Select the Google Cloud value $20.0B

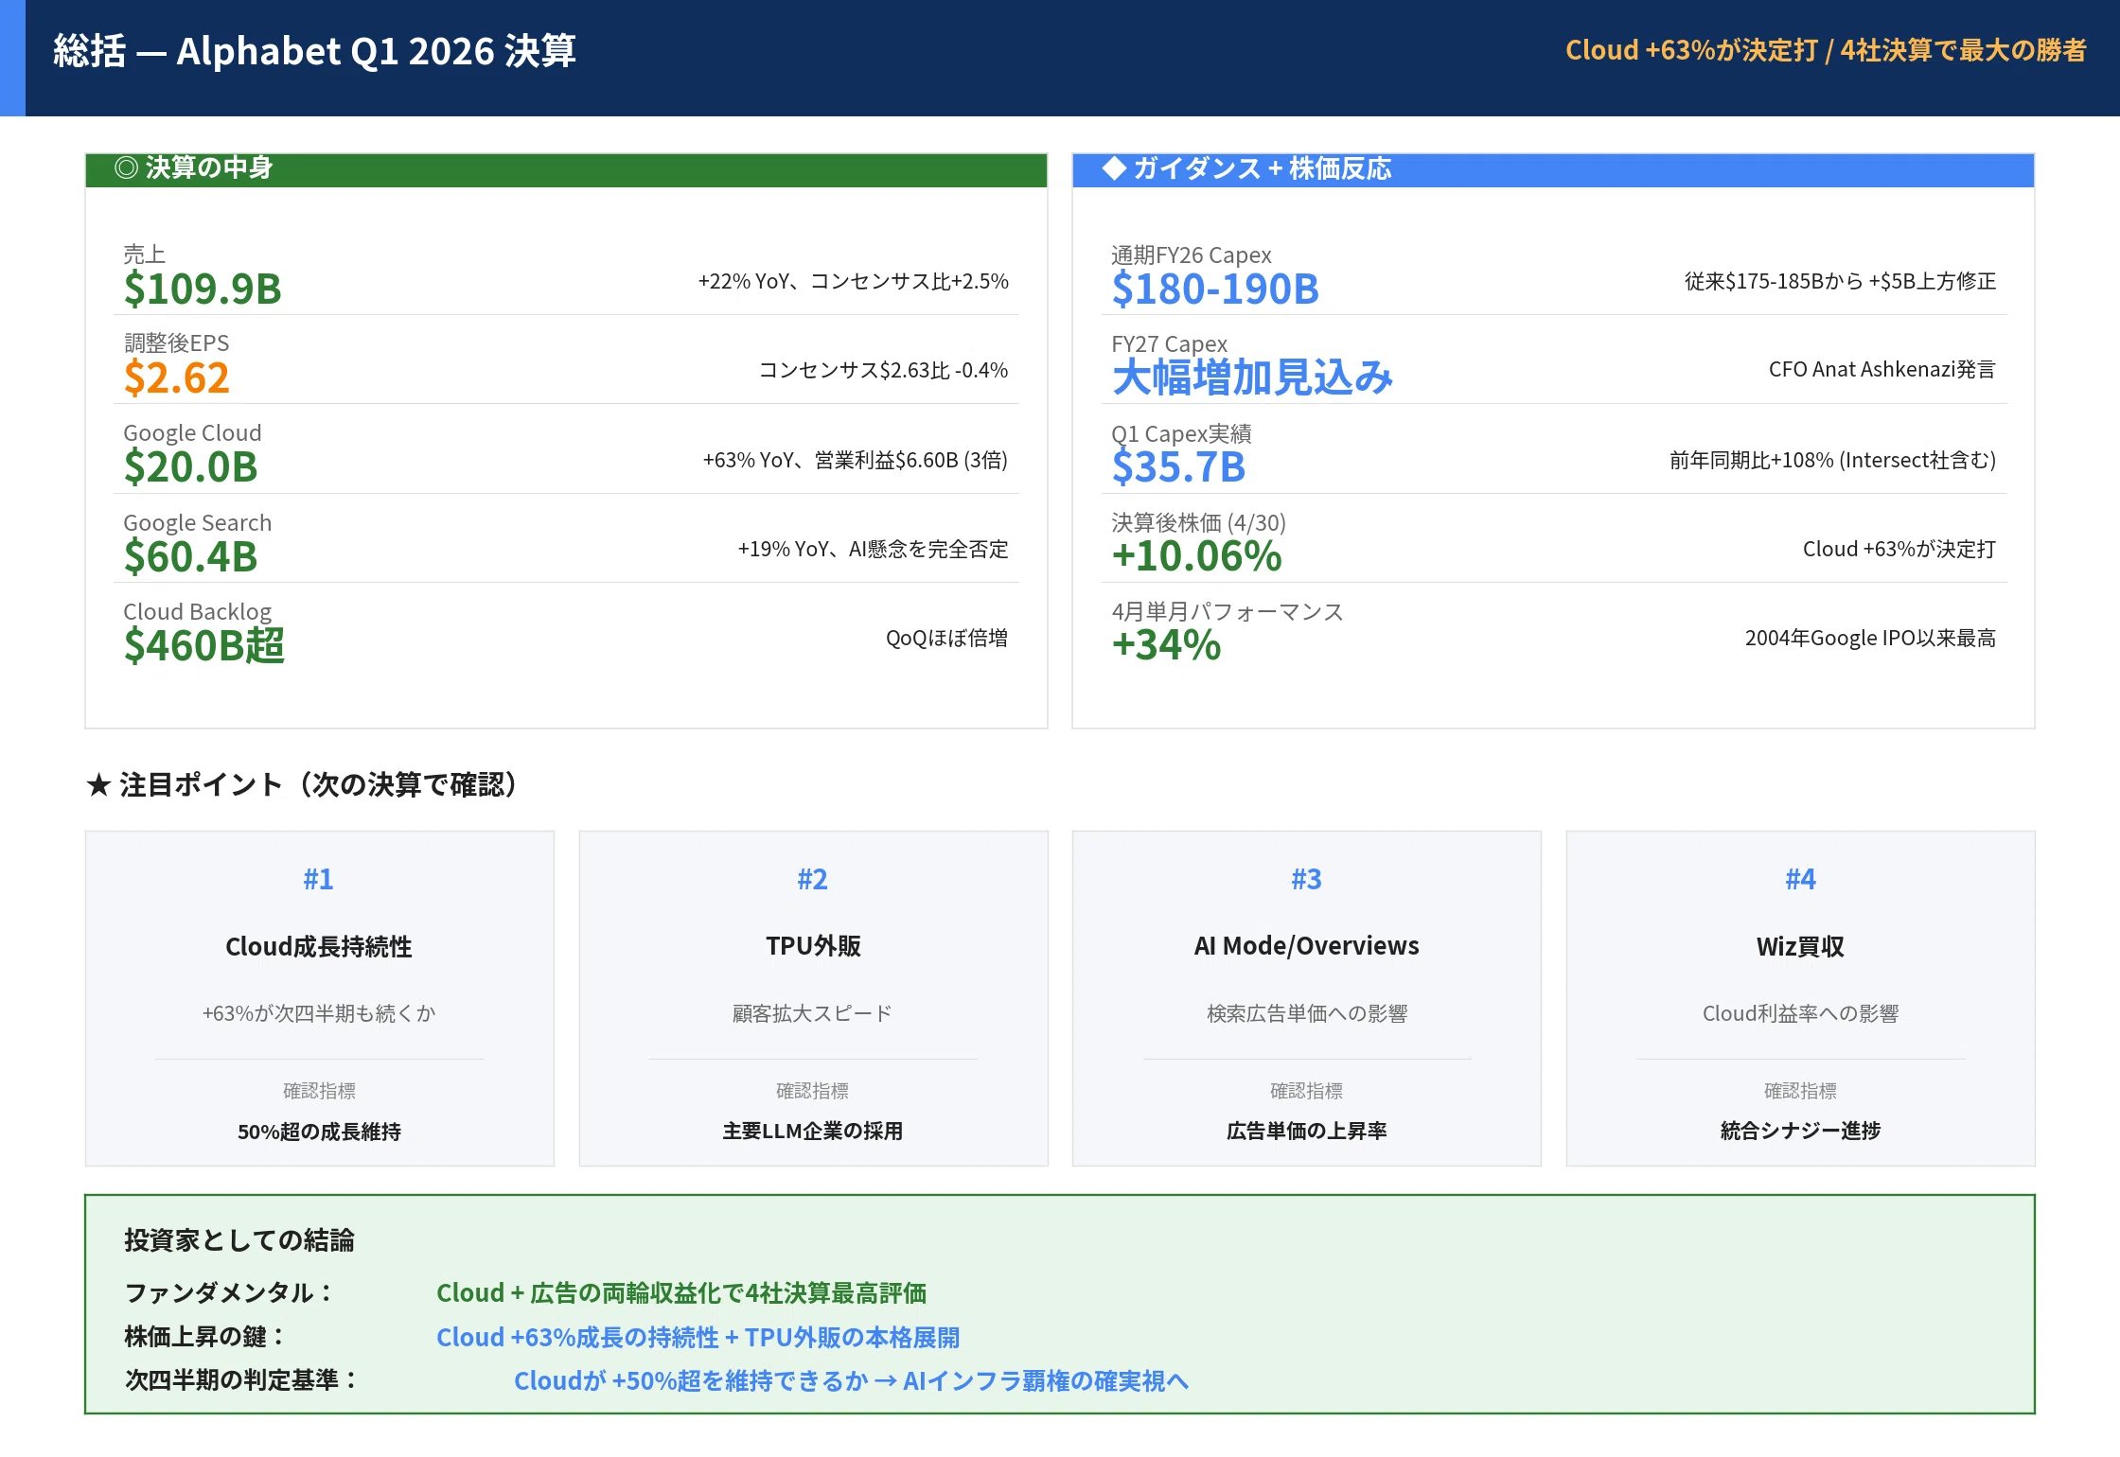[190, 466]
